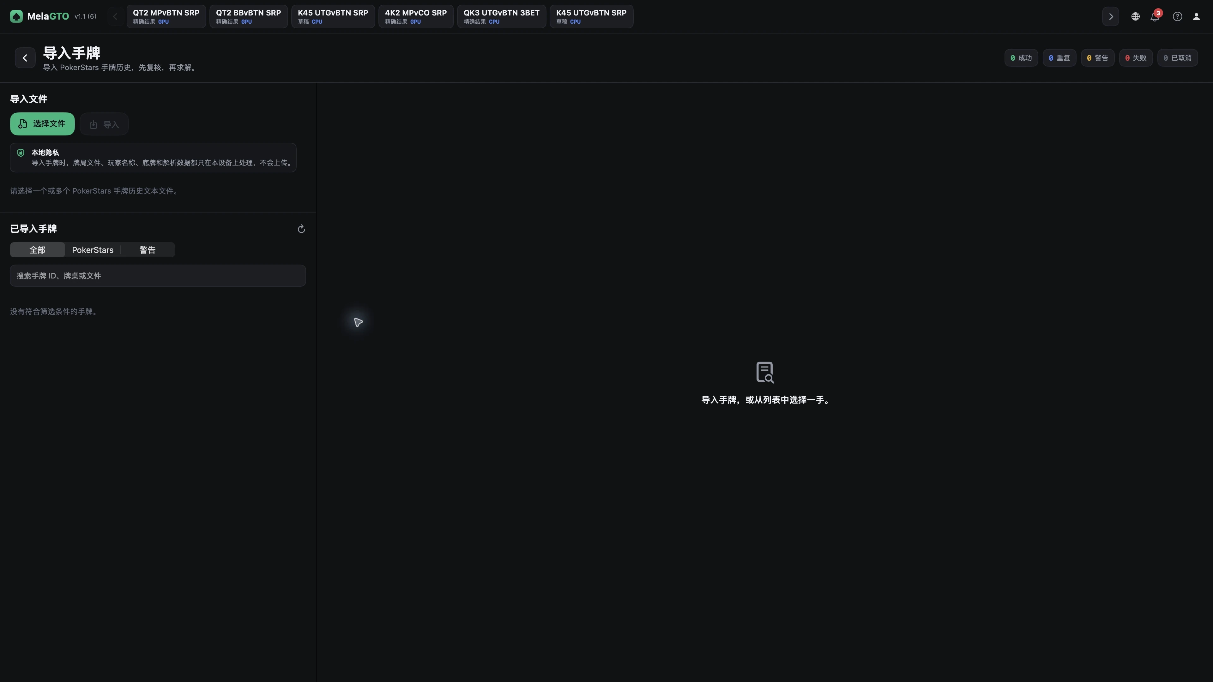Open the language globe icon

point(1135,16)
